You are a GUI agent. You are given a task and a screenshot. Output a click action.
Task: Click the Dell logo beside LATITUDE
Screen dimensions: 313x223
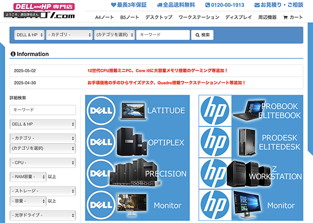pyautogui.click(x=101, y=111)
